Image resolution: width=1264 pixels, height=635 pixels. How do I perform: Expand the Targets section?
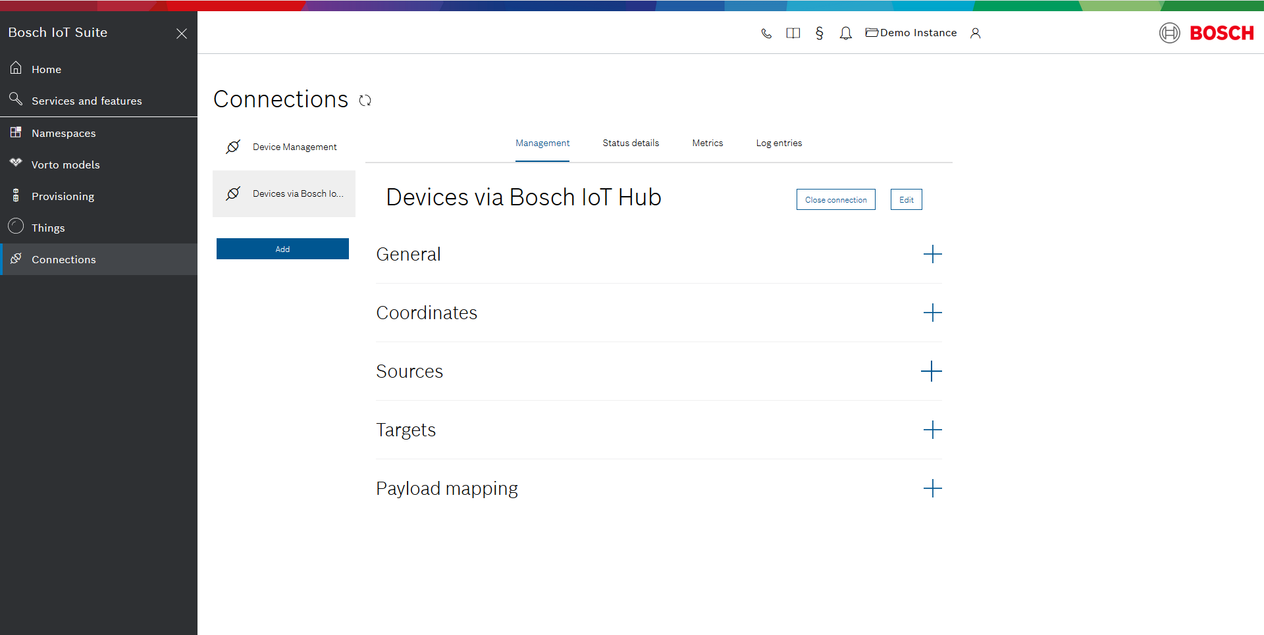(x=932, y=430)
